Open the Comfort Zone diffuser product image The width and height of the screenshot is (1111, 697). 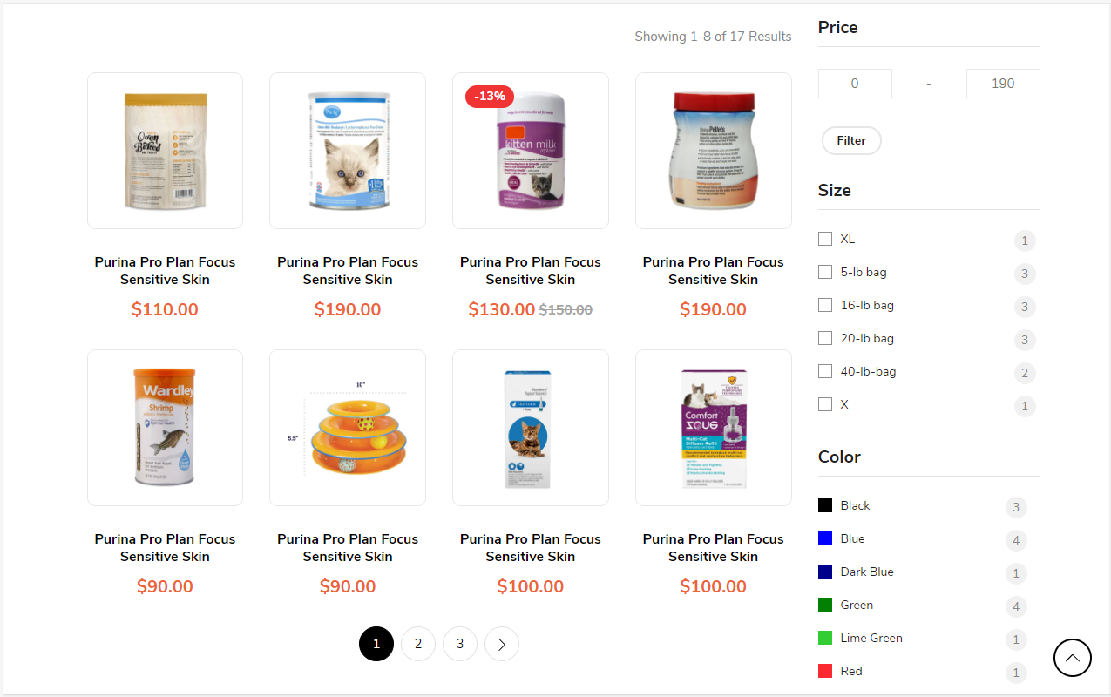coord(713,428)
